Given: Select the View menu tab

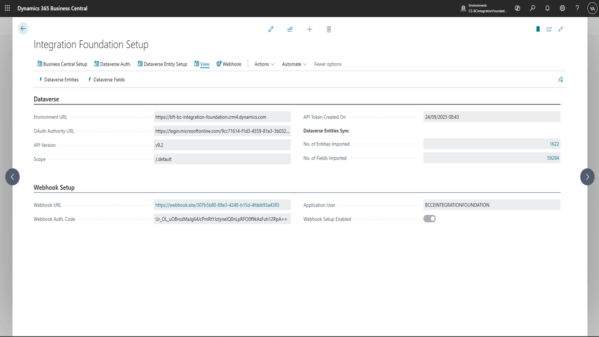Looking at the screenshot, I should click(x=202, y=64).
